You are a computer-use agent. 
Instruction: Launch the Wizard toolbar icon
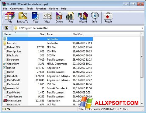(83, 16)
